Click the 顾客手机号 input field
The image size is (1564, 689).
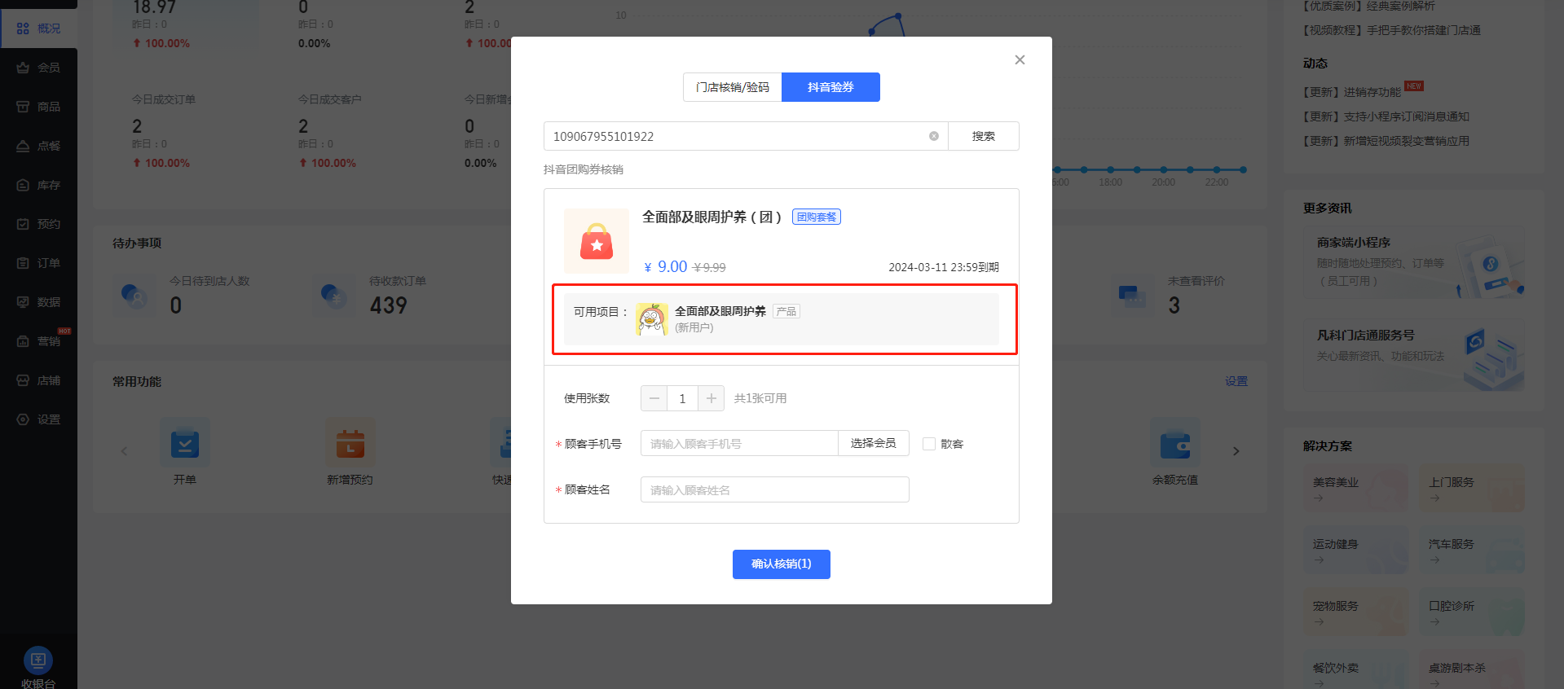pos(739,444)
